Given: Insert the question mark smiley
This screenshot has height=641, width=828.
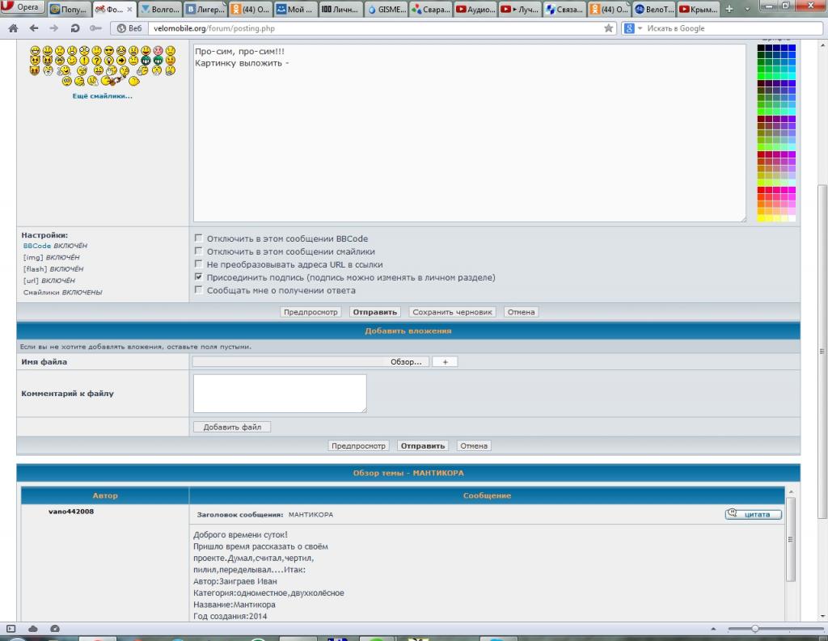Looking at the screenshot, I should pos(97,60).
